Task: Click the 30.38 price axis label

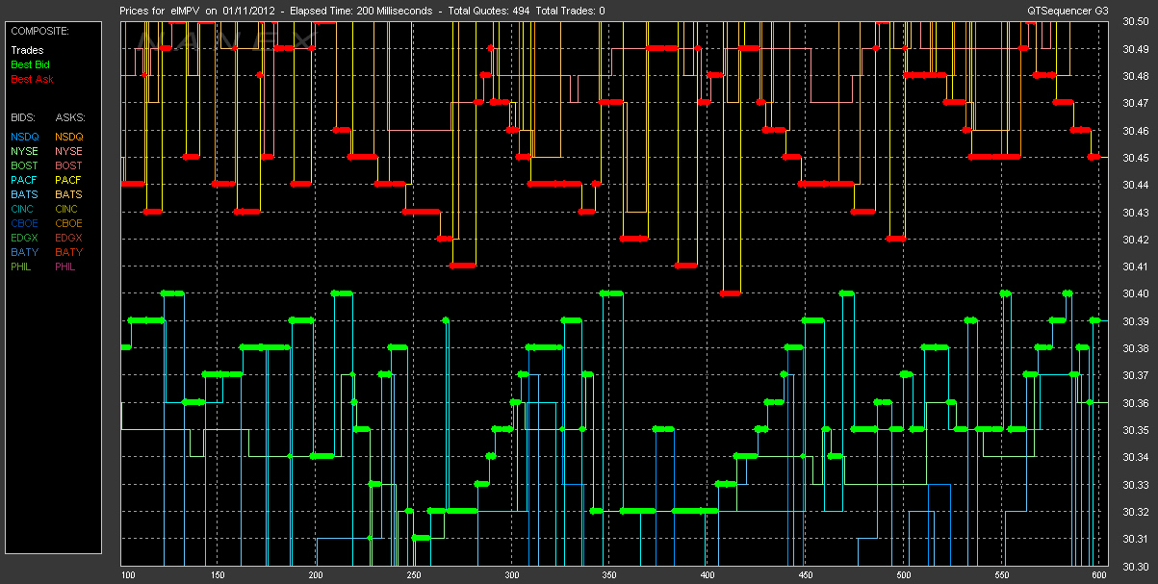Action: click(x=1134, y=348)
